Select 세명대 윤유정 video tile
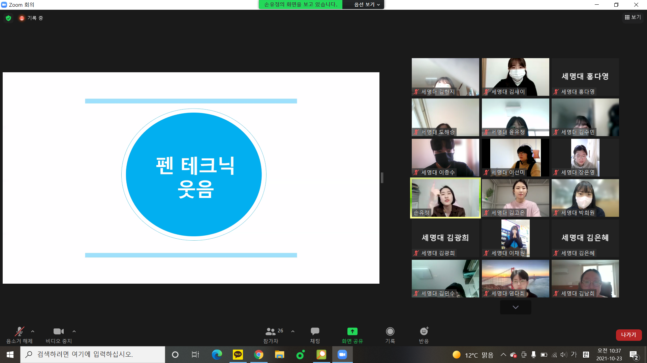 tap(515, 117)
